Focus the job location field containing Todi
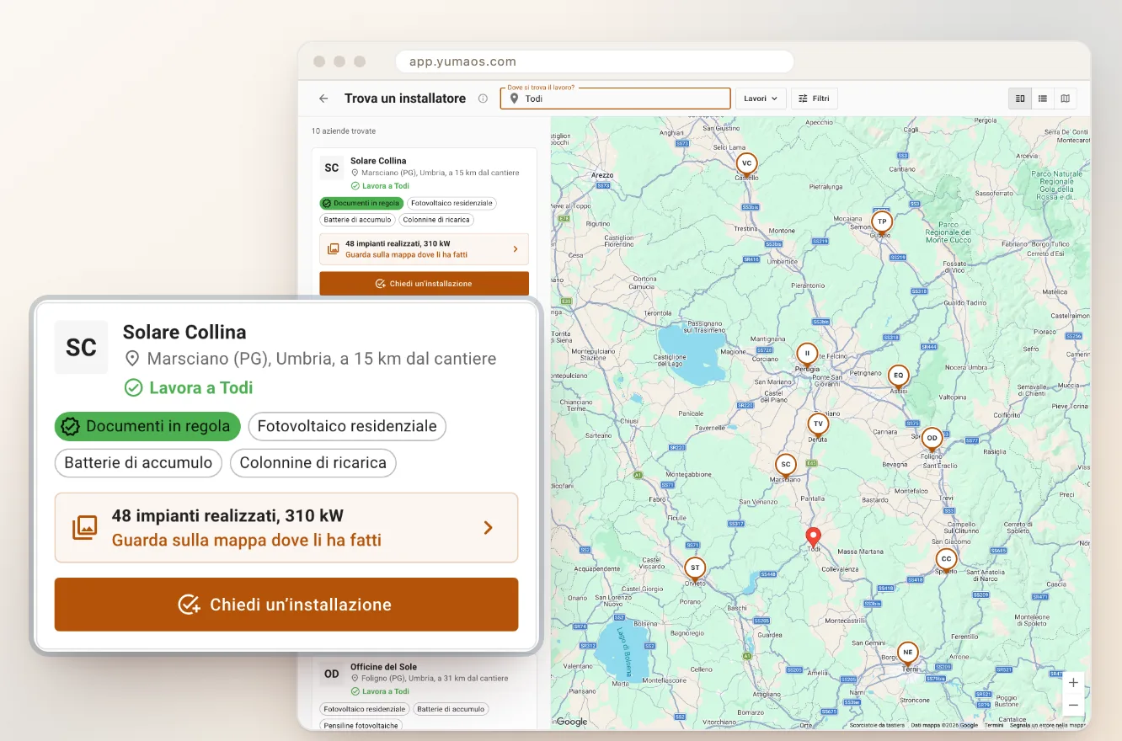Image resolution: width=1122 pixels, height=741 pixels. click(615, 99)
